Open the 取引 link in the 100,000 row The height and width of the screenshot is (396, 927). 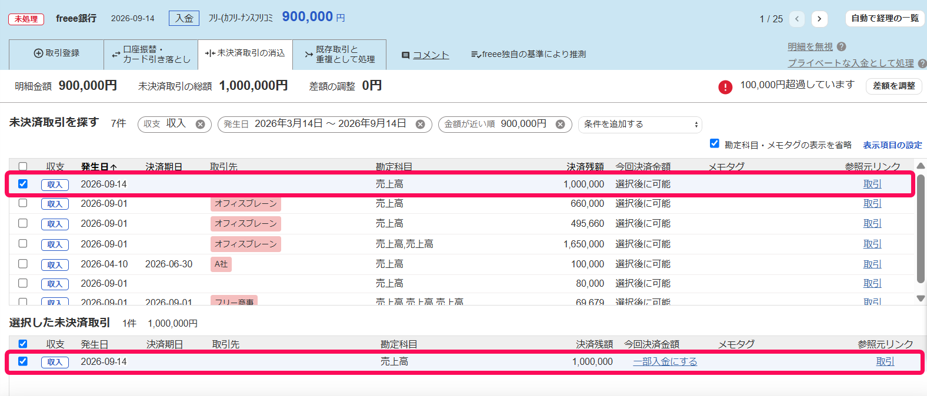[872, 264]
